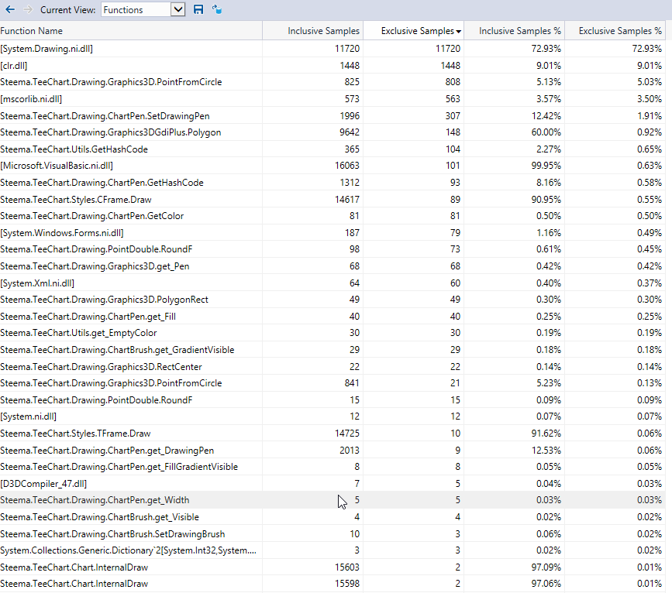Click inclusive samples value 16063
672x593 pixels.
pyautogui.click(x=347, y=166)
